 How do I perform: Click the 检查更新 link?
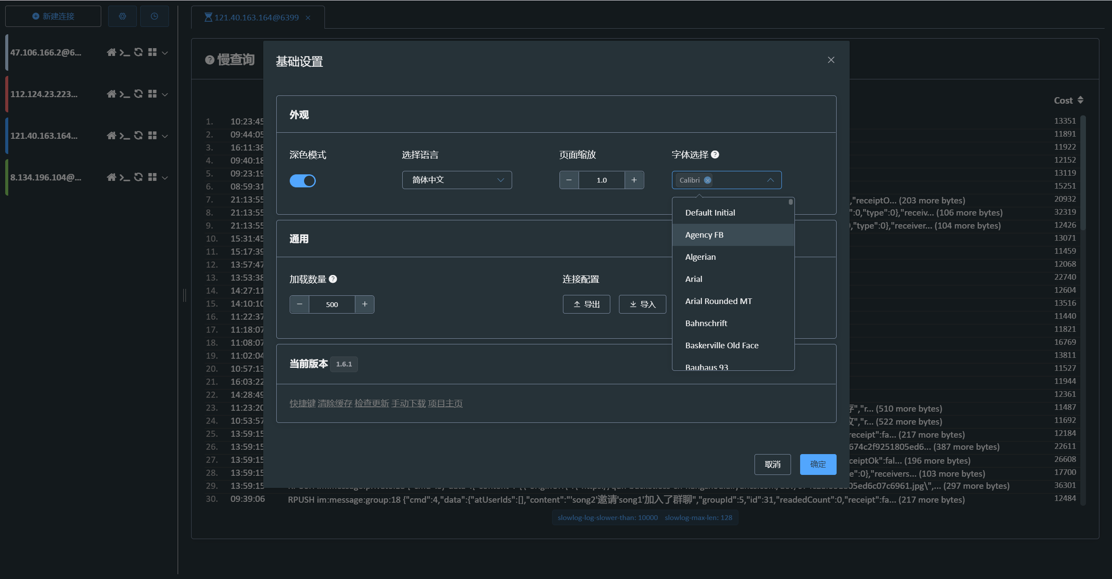coord(372,404)
